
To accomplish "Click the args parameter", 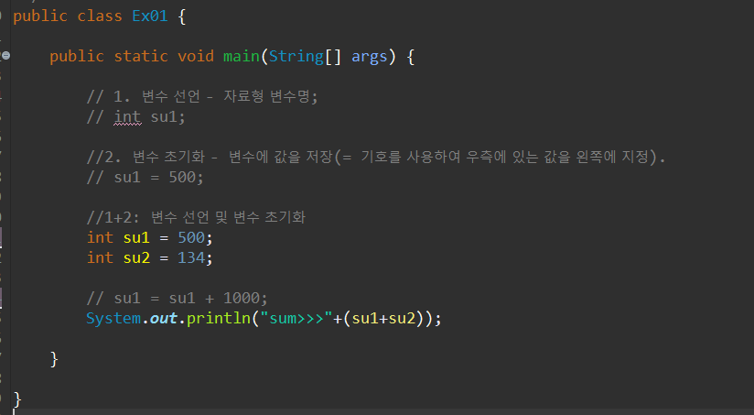I will (x=370, y=57).
